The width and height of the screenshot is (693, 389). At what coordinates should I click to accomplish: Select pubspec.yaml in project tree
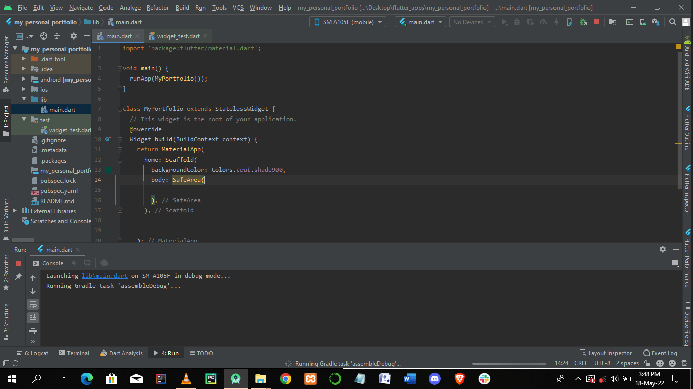click(58, 191)
